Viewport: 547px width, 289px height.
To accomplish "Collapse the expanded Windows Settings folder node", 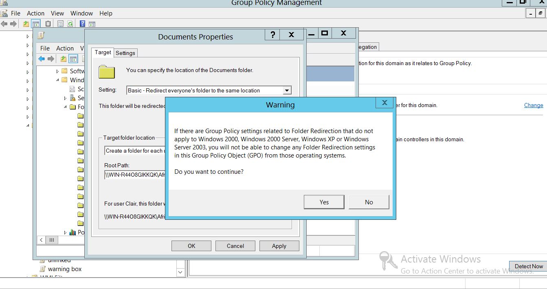I will 58,80.
